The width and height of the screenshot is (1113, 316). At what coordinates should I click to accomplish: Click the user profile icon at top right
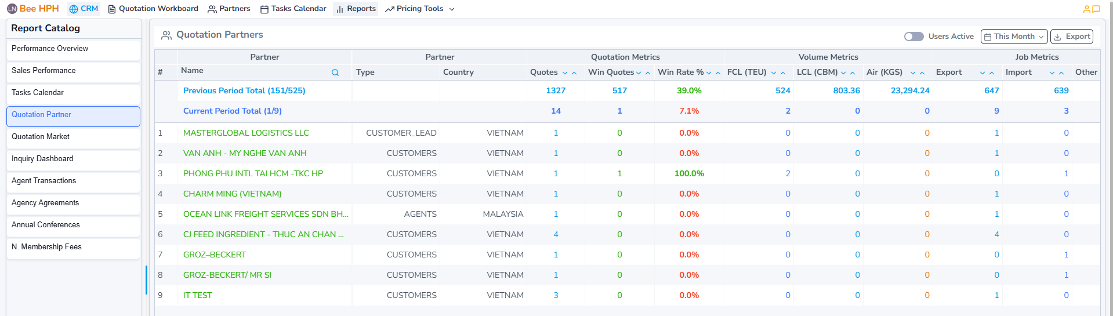point(1086,9)
